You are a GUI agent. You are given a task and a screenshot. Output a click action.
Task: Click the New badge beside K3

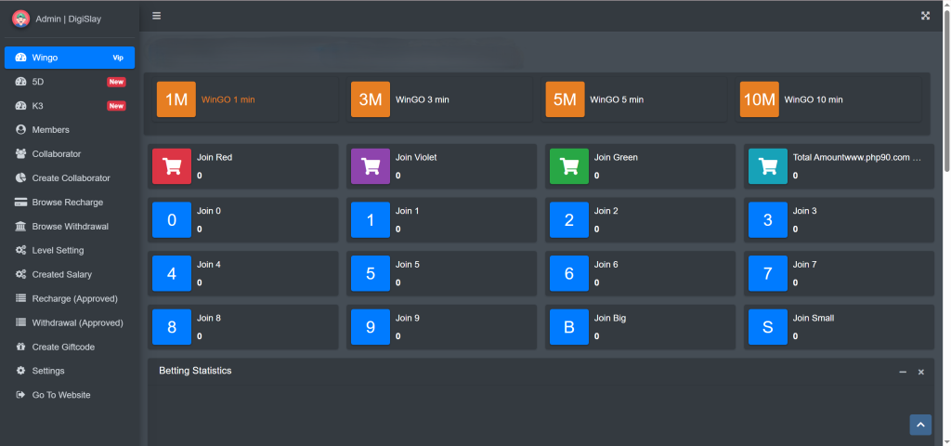[116, 106]
